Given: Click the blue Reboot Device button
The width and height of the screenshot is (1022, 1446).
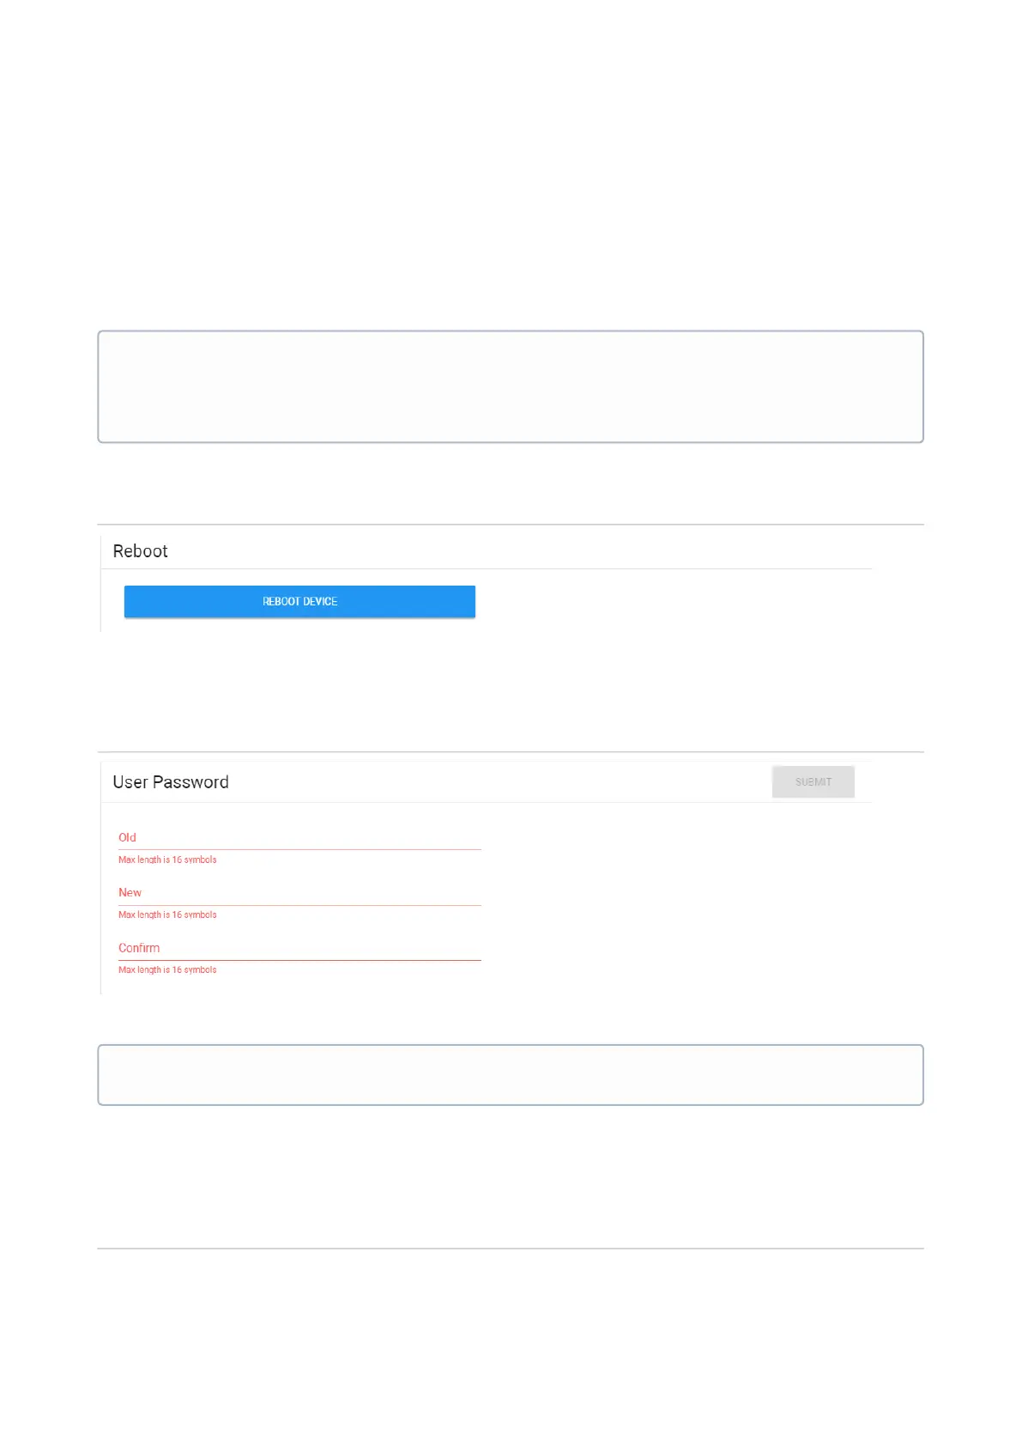Looking at the screenshot, I should (299, 601).
